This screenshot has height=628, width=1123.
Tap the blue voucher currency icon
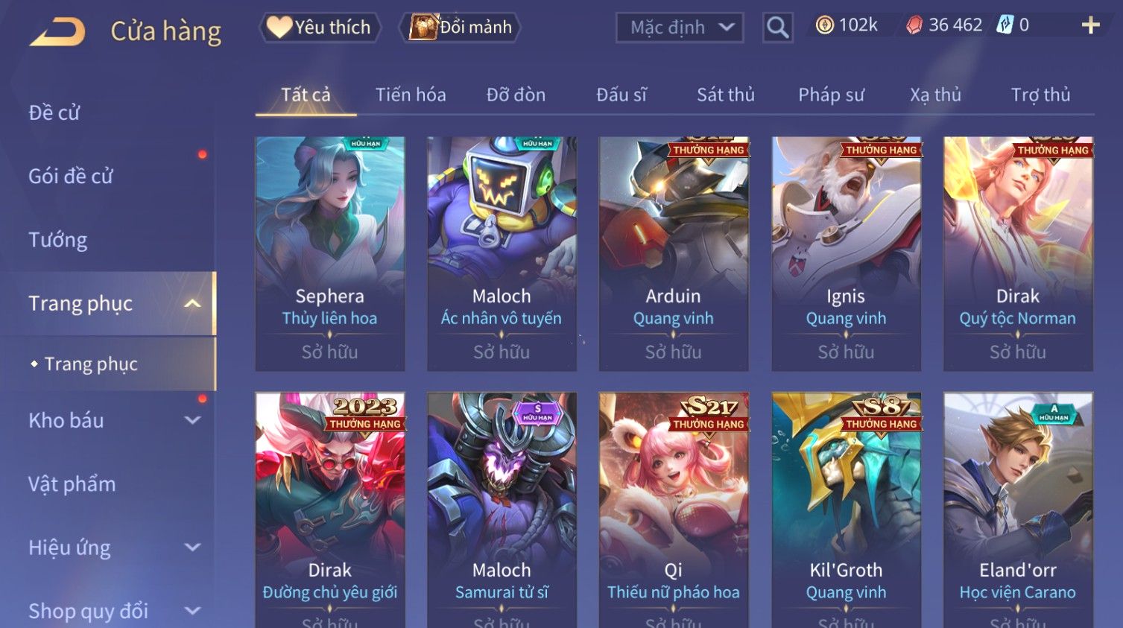[1005, 25]
